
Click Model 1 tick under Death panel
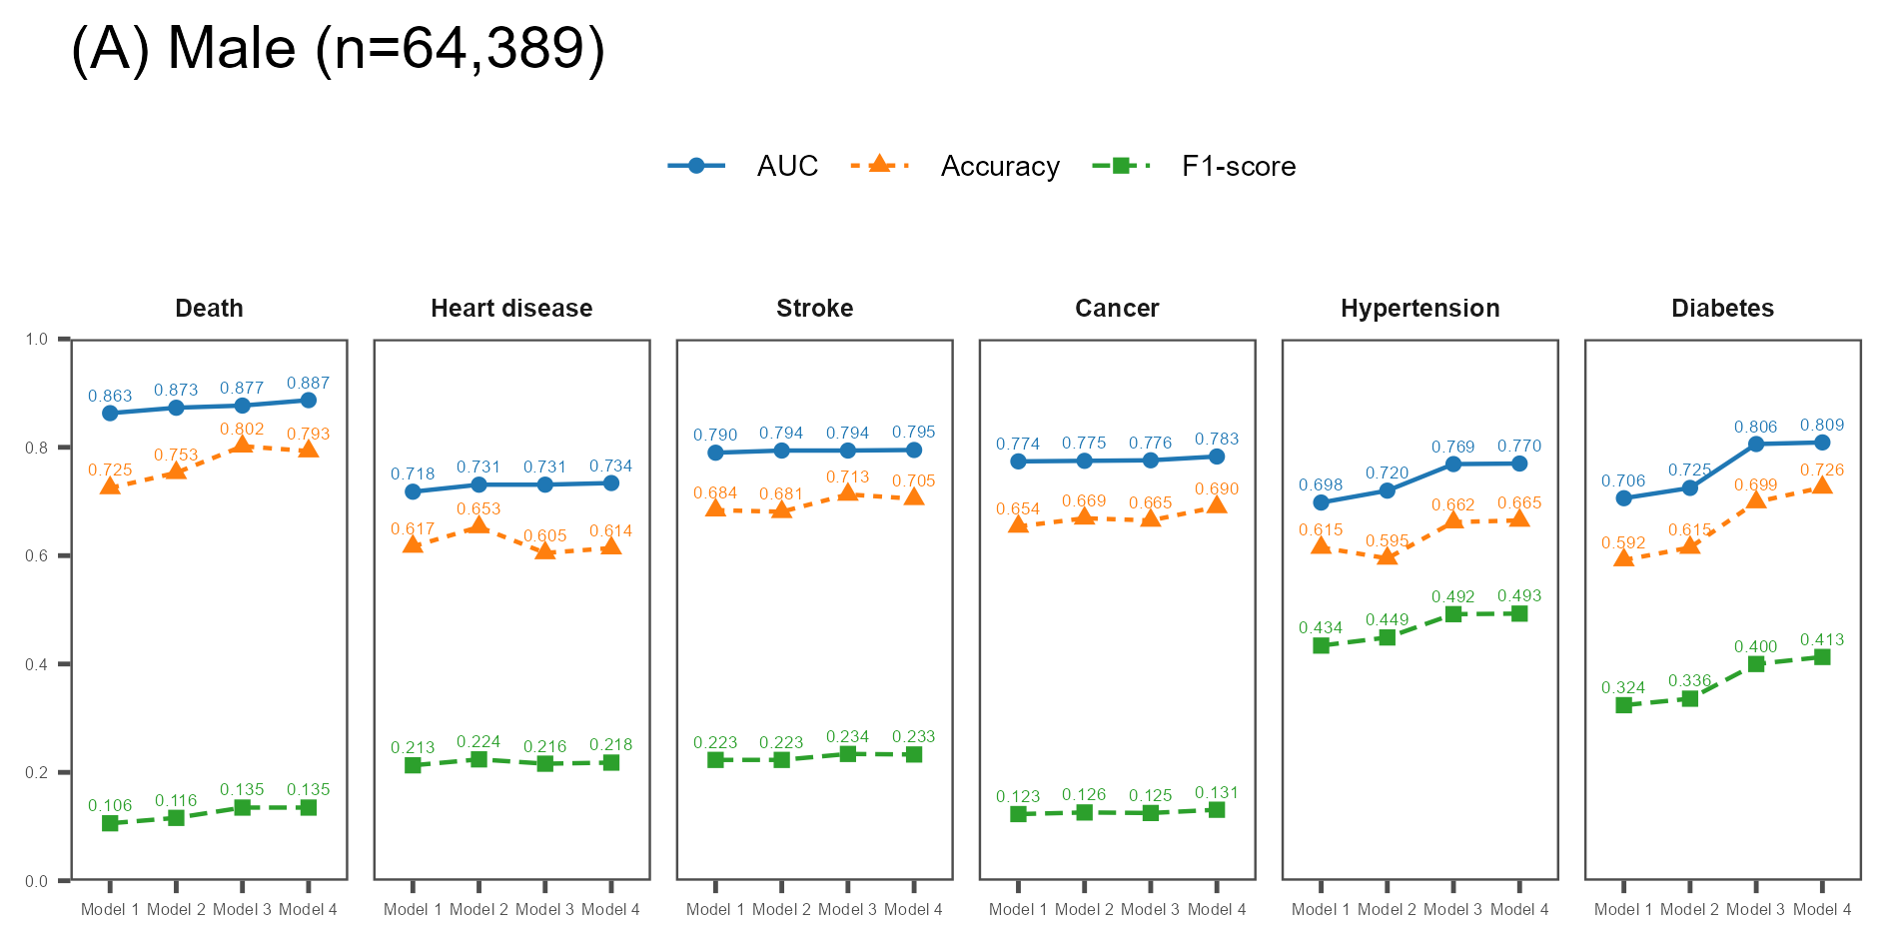tap(110, 909)
